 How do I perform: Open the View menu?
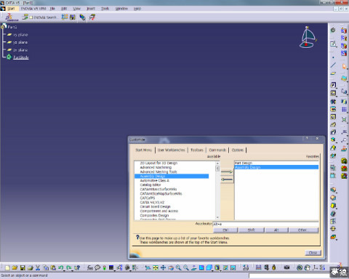77,9
